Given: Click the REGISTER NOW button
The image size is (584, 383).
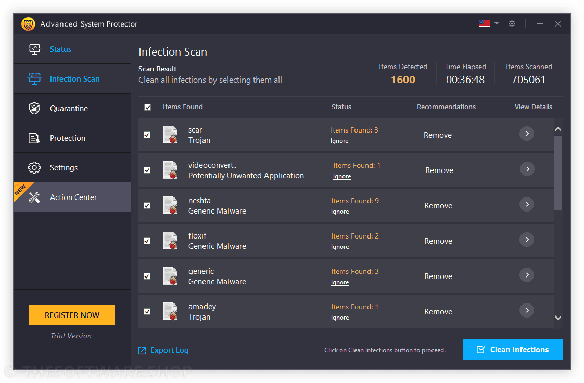Looking at the screenshot, I should coord(72,315).
